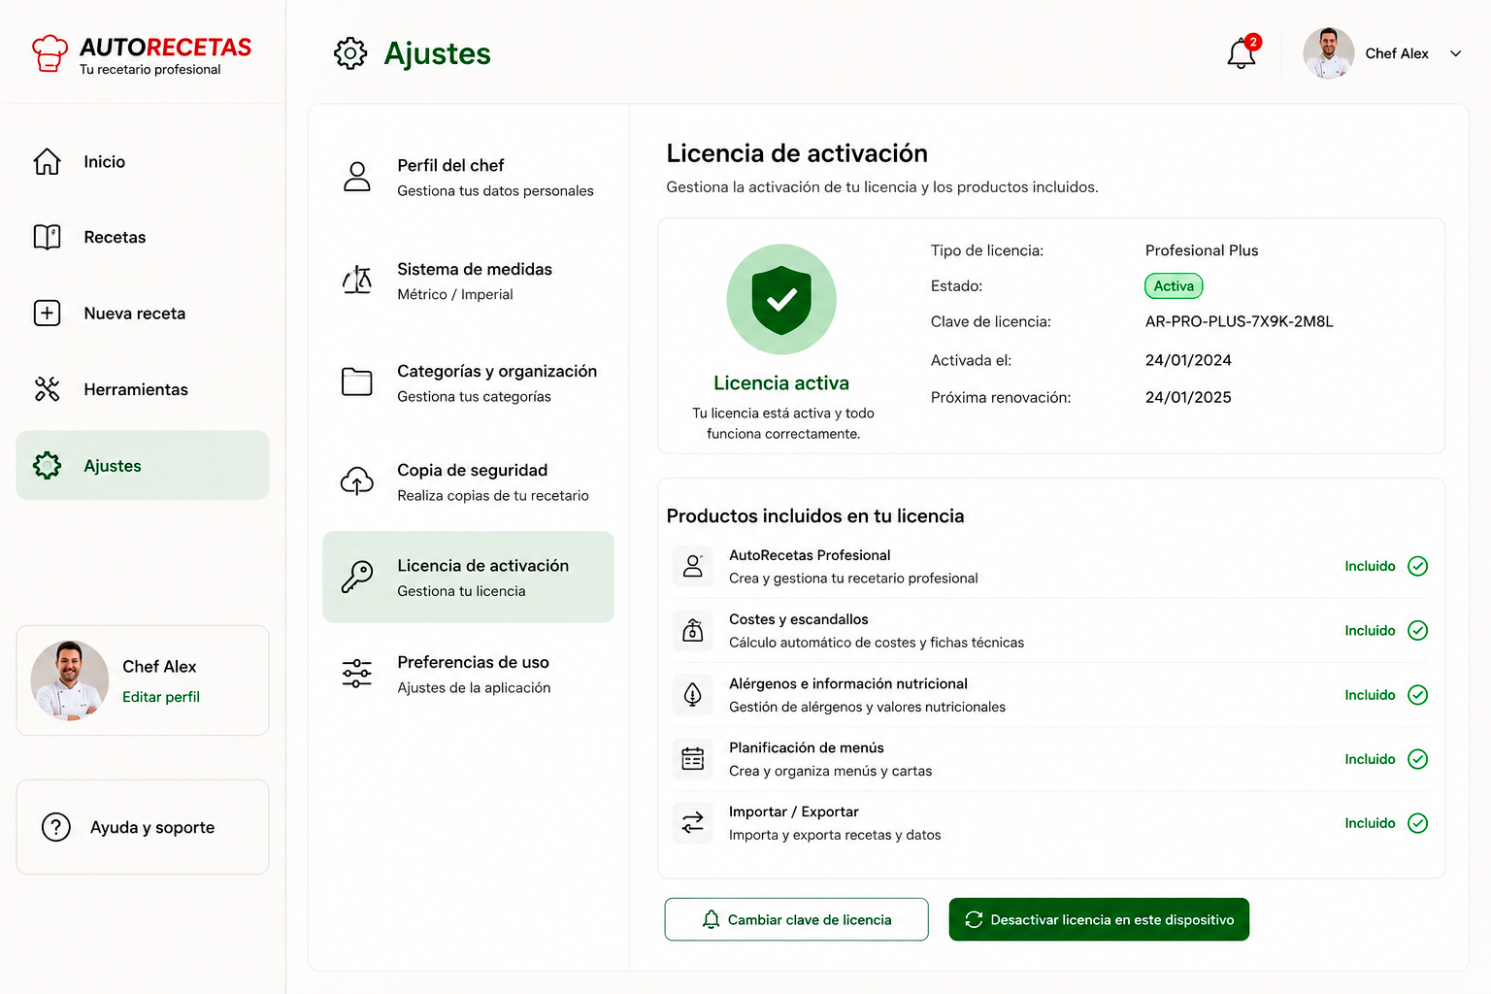Click the Licencia de activación key icon
The height and width of the screenshot is (994, 1491).
pyautogui.click(x=357, y=577)
